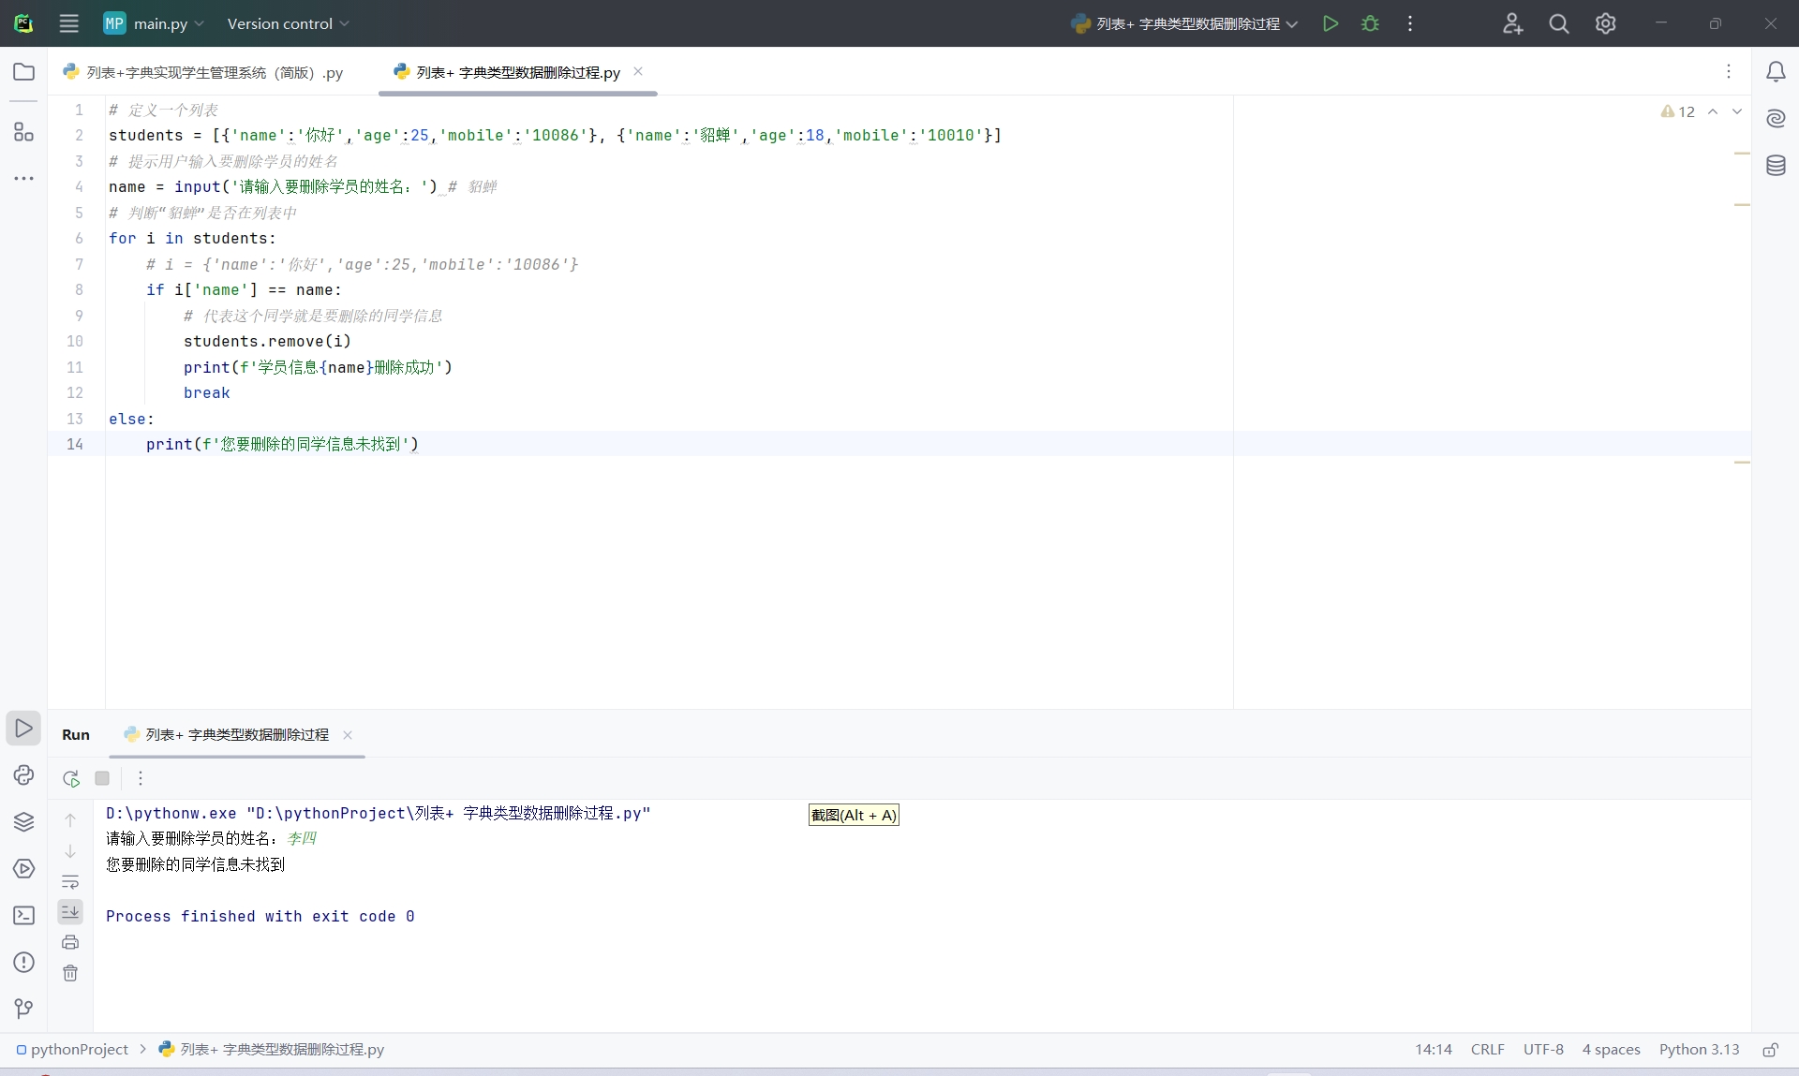1799x1076 pixels.
Task: Click the Python 3.13 interpreter in the status bar
Action: pyautogui.click(x=1699, y=1050)
